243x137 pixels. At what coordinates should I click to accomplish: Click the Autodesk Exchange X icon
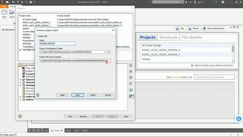tap(217, 2)
